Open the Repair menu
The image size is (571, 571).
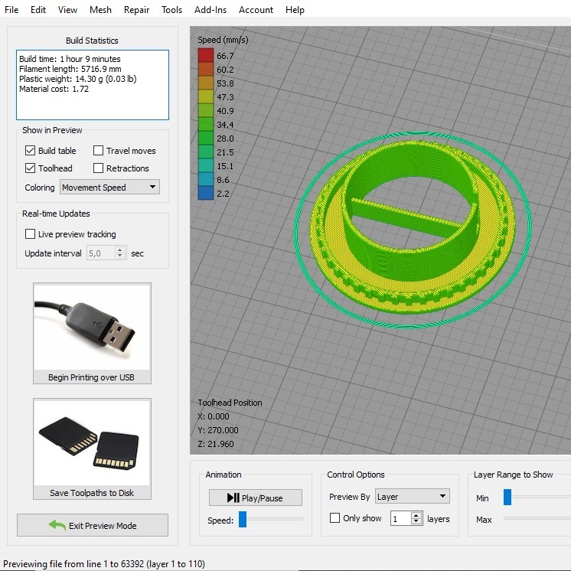point(136,10)
